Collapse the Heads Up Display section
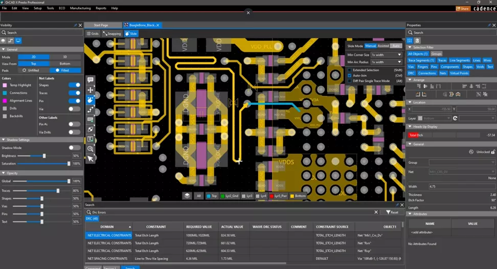The height and width of the screenshot is (269, 497). click(x=410, y=127)
